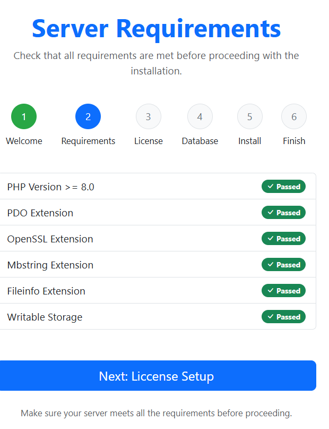Select step circle 5 for Install
Viewport: 329px width, 429px height.
(249, 116)
